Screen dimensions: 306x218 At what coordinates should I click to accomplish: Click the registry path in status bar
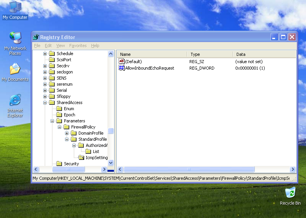[161, 178]
